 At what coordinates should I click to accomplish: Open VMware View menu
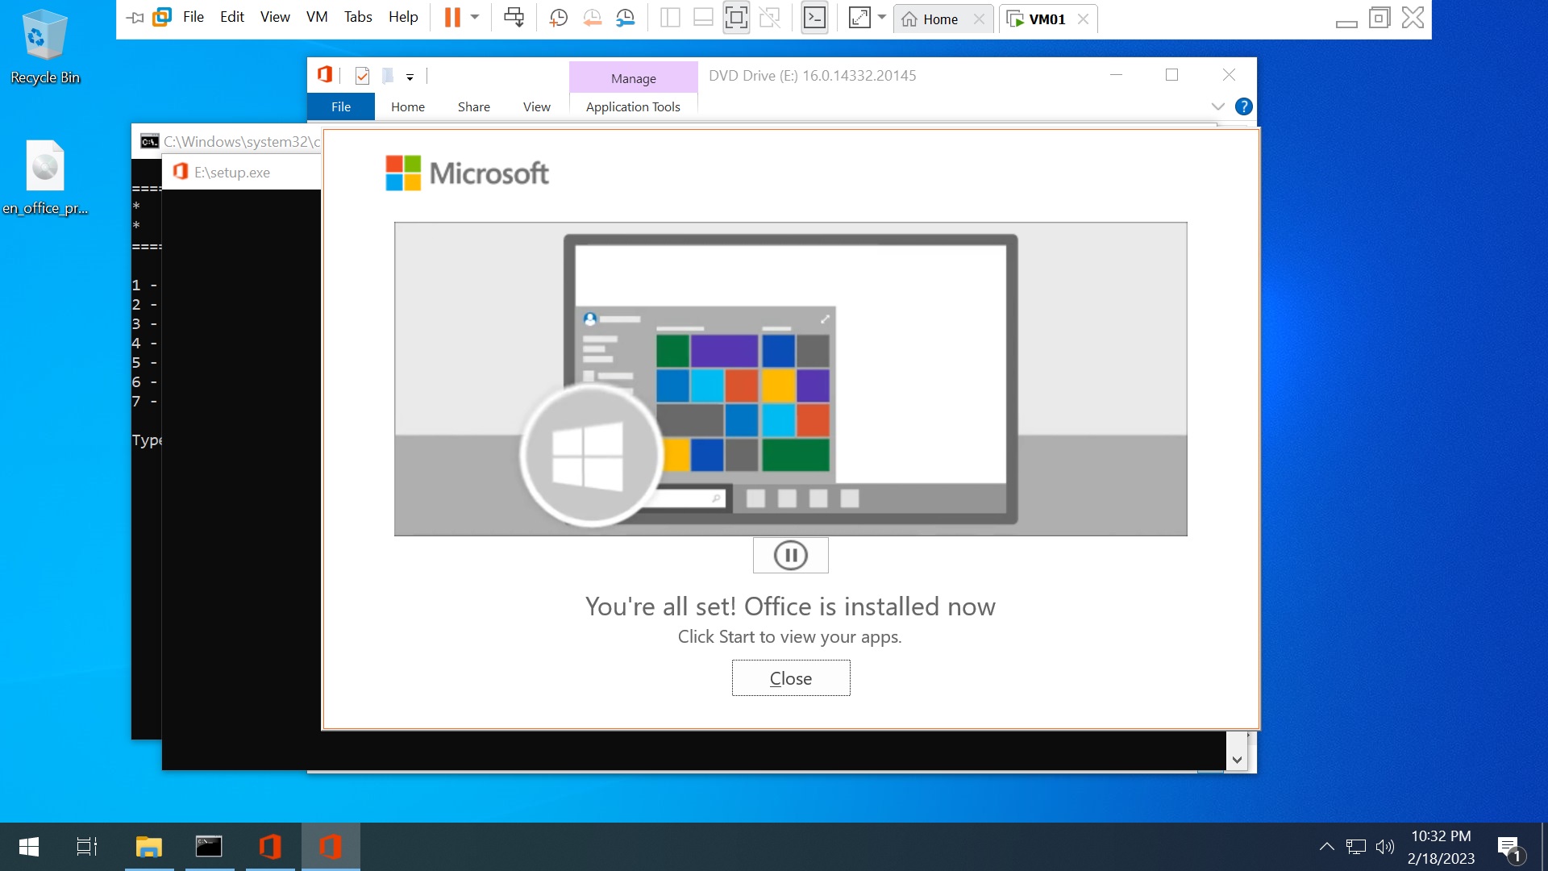pyautogui.click(x=275, y=17)
